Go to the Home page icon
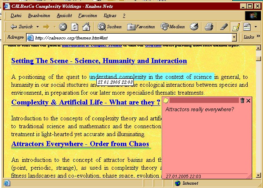The image size is (263, 188). [86, 27]
